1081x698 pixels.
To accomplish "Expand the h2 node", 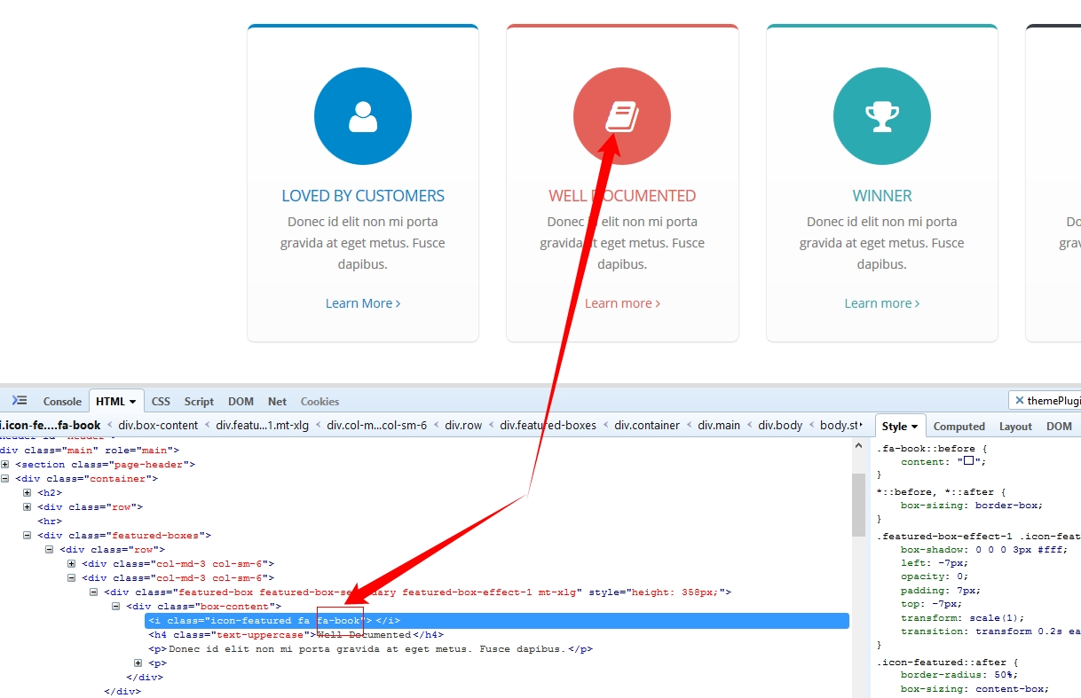I will [x=28, y=493].
